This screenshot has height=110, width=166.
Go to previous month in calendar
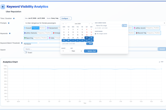66,24
